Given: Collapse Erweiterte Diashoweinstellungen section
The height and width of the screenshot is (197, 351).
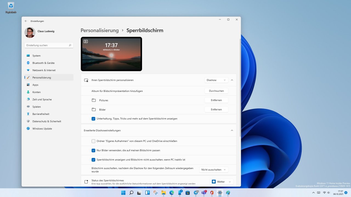Looking at the screenshot, I should [232, 131].
